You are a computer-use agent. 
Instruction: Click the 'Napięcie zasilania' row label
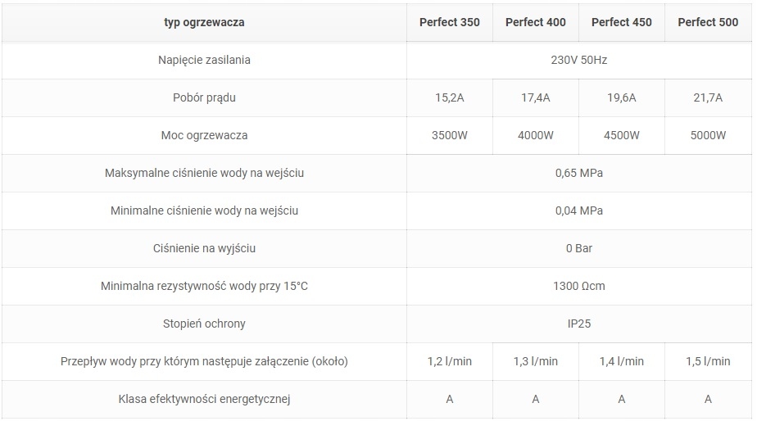204,60
